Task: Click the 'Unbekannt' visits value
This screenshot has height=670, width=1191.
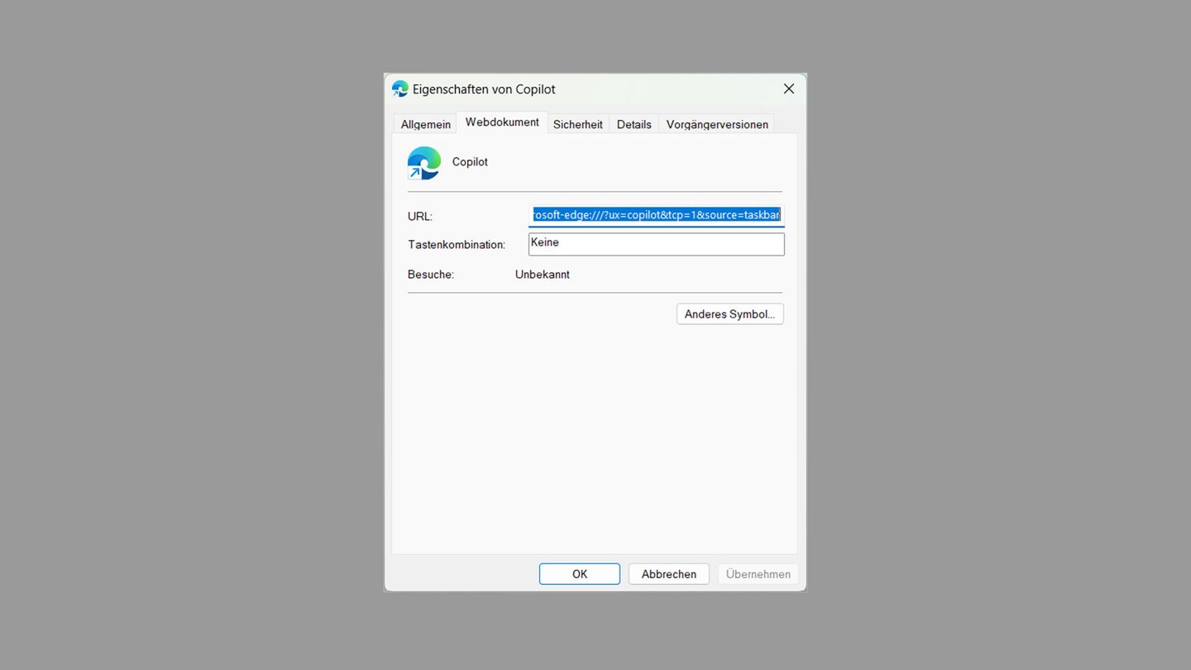Action: tap(542, 275)
